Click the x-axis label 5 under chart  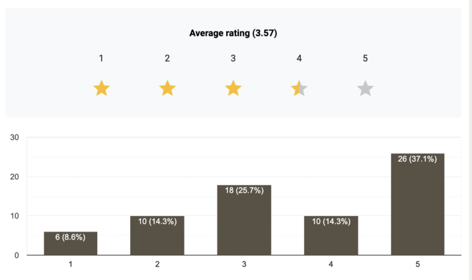[417, 265]
